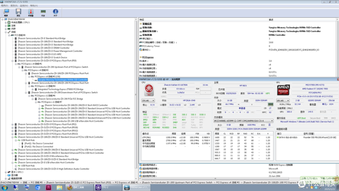Select [Port2] : No Device Connected row
This screenshot has width=339, height=191.
pyautogui.click(x=39, y=147)
